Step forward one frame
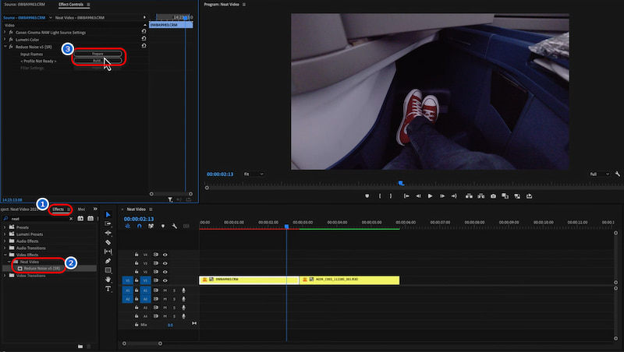This screenshot has height=352, width=624. [x=442, y=196]
